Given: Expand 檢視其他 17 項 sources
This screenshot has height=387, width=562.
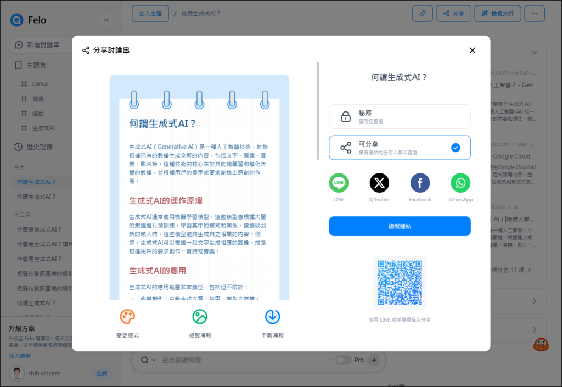Looking at the screenshot, I should pos(510,270).
